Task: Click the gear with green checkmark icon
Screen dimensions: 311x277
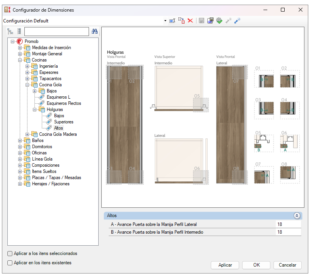Action: 219,21
